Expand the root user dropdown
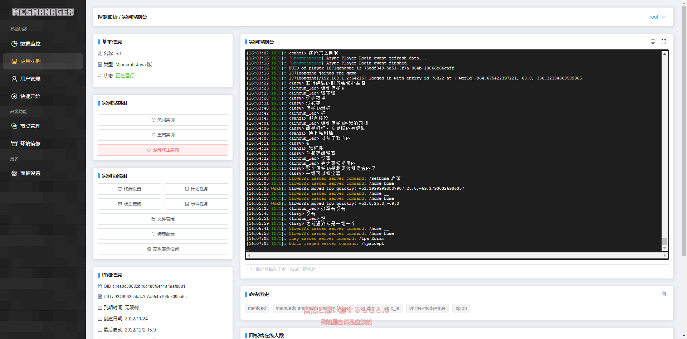687x339 pixels. [657, 17]
